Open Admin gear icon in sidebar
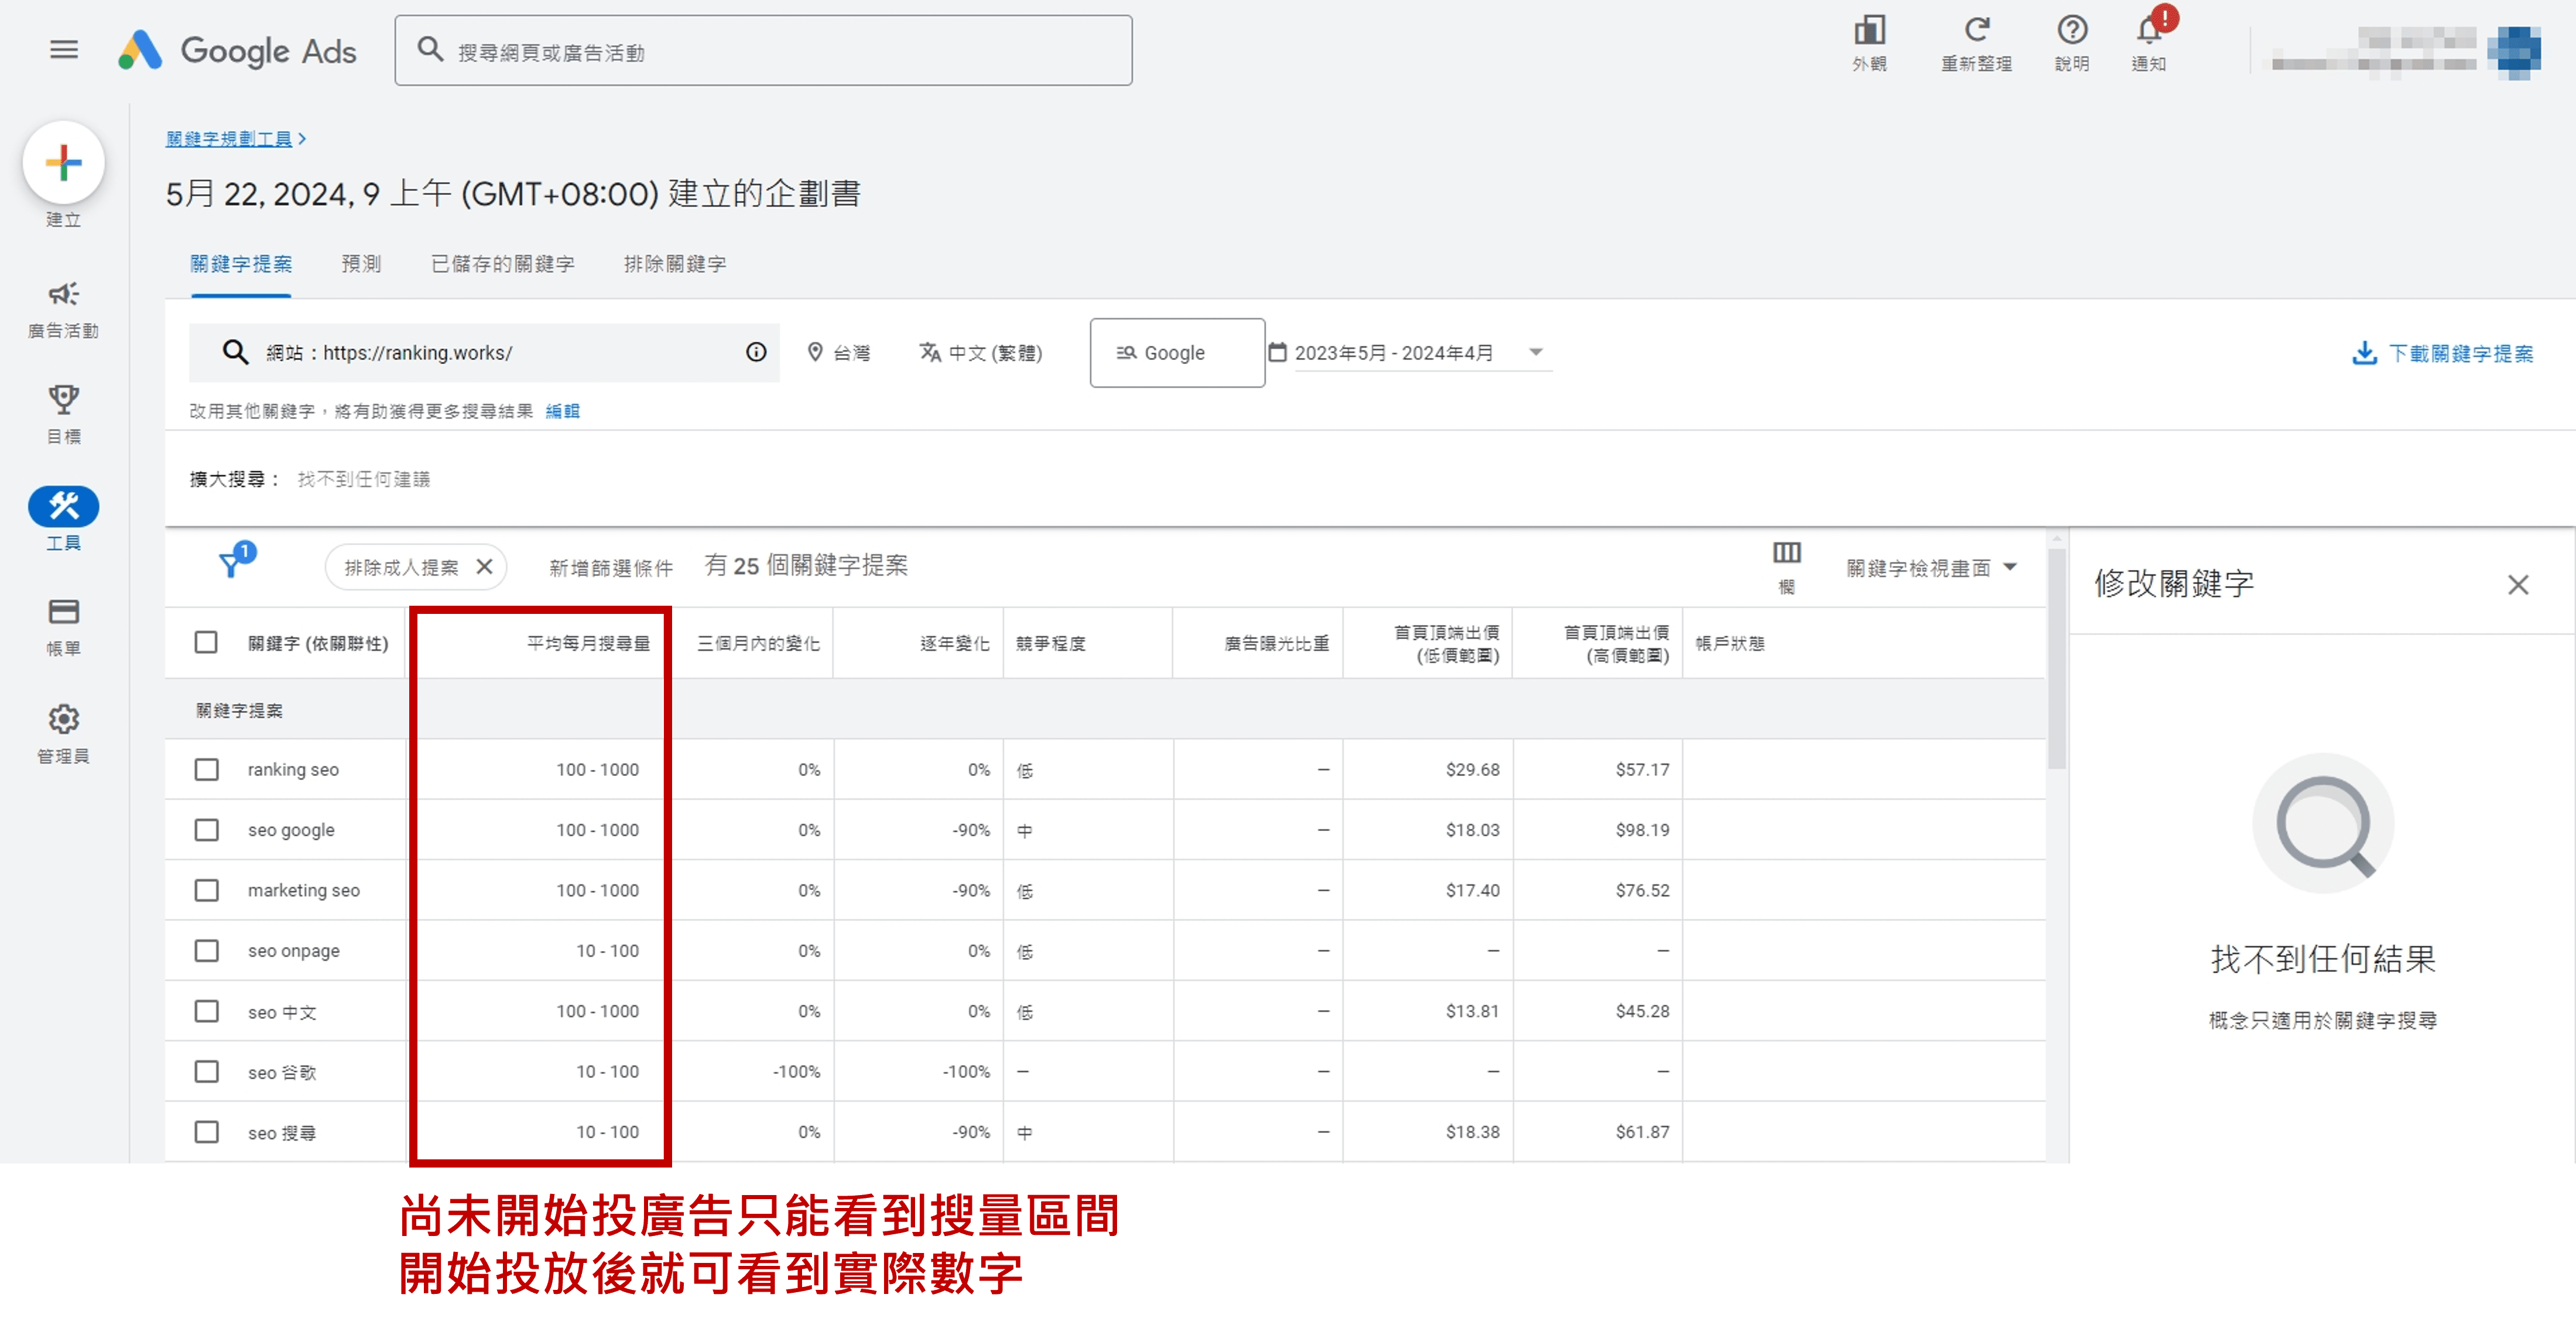This screenshot has width=2576, height=1332. (x=63, y=719)
